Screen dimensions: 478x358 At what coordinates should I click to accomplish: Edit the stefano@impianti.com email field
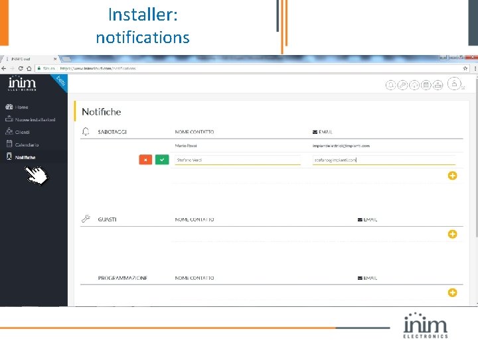[x=384, y=160]
